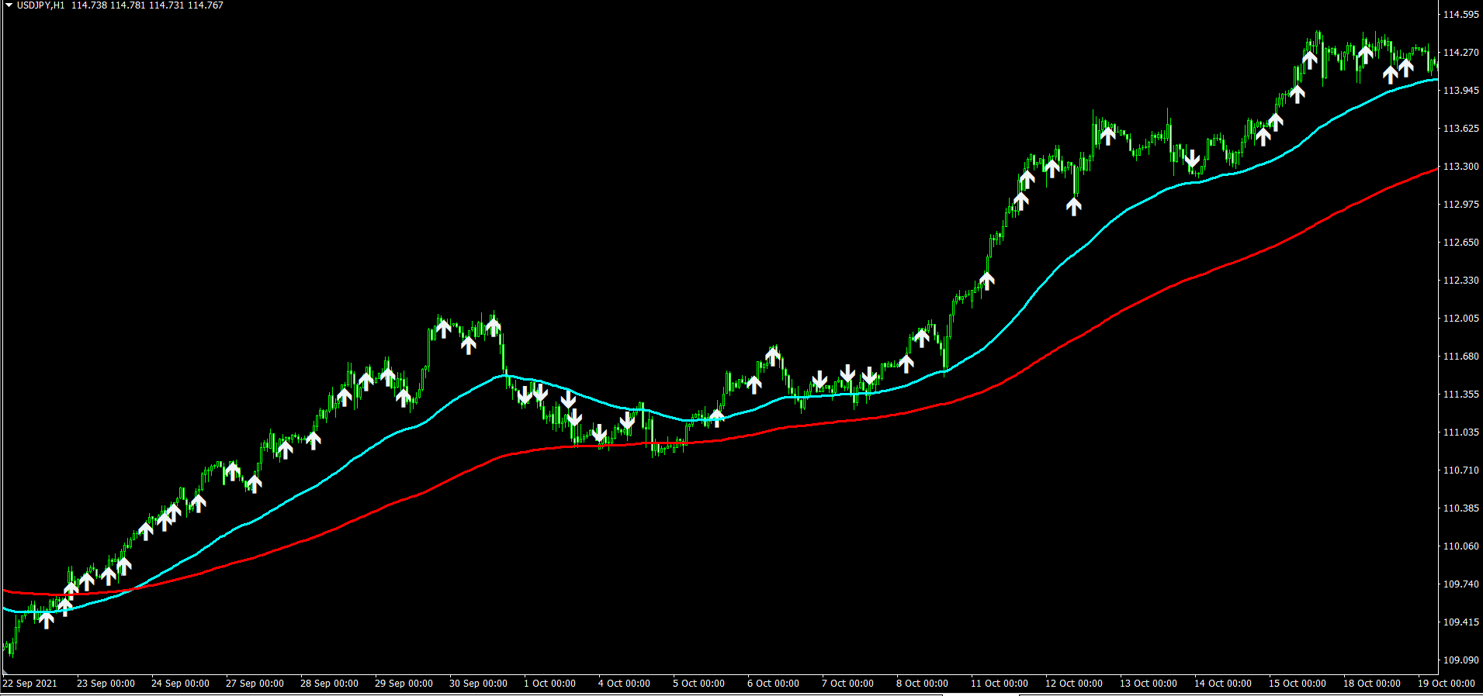Click the 113.625 price scale value

(x=1460, y=129)
